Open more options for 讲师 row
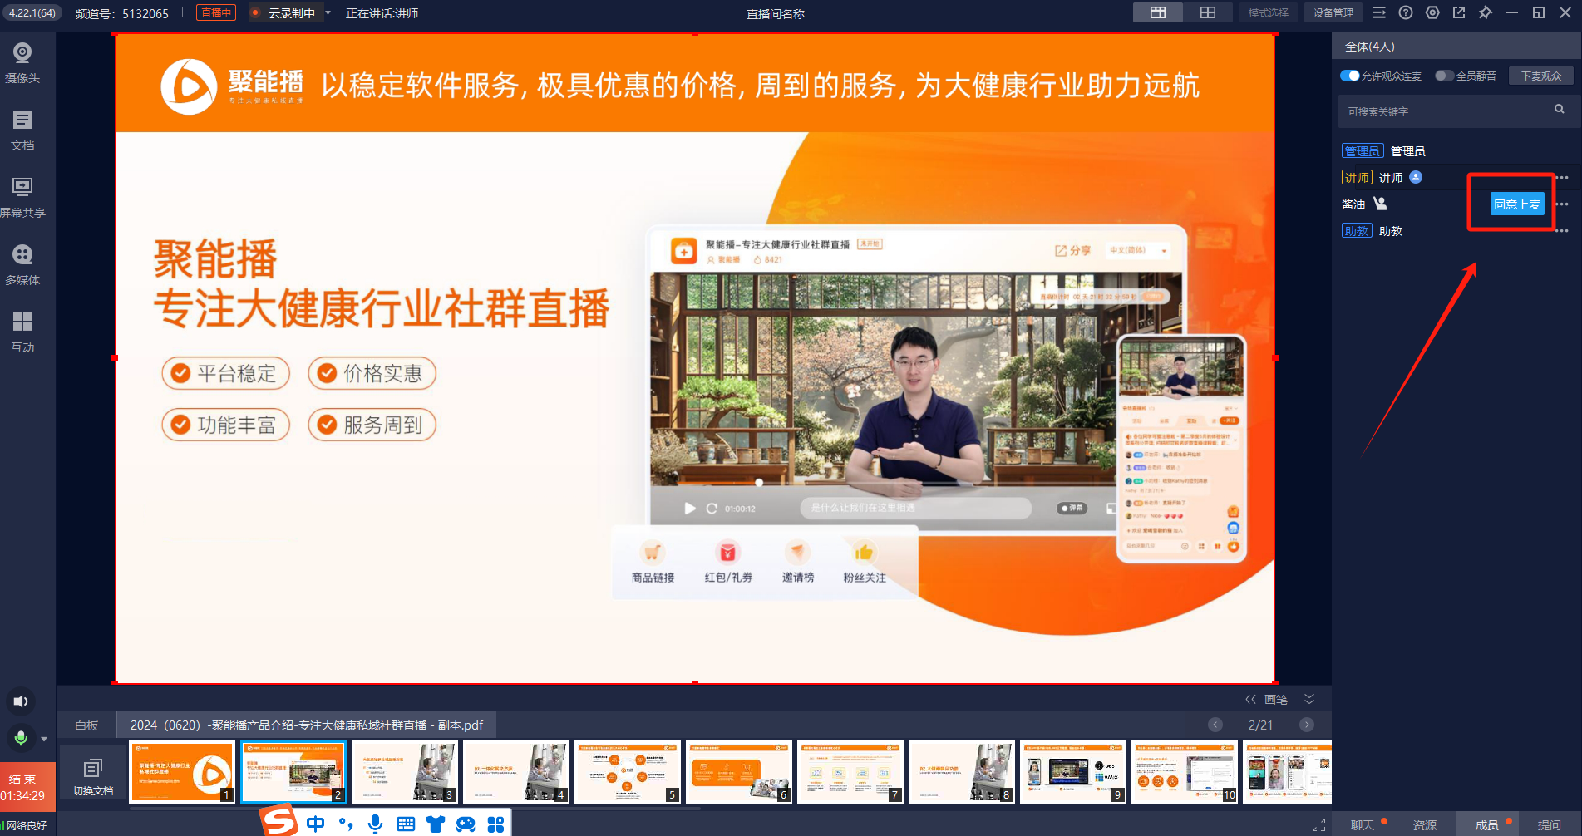The width and height of the screenshot is (1582, 836). [1563, 178]
